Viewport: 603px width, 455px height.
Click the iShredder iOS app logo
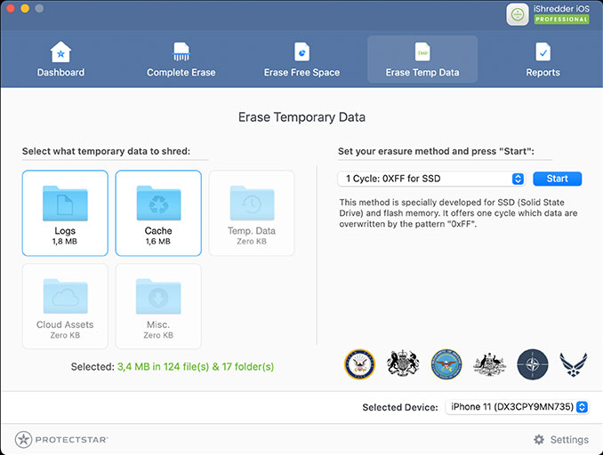click(519, 14)
